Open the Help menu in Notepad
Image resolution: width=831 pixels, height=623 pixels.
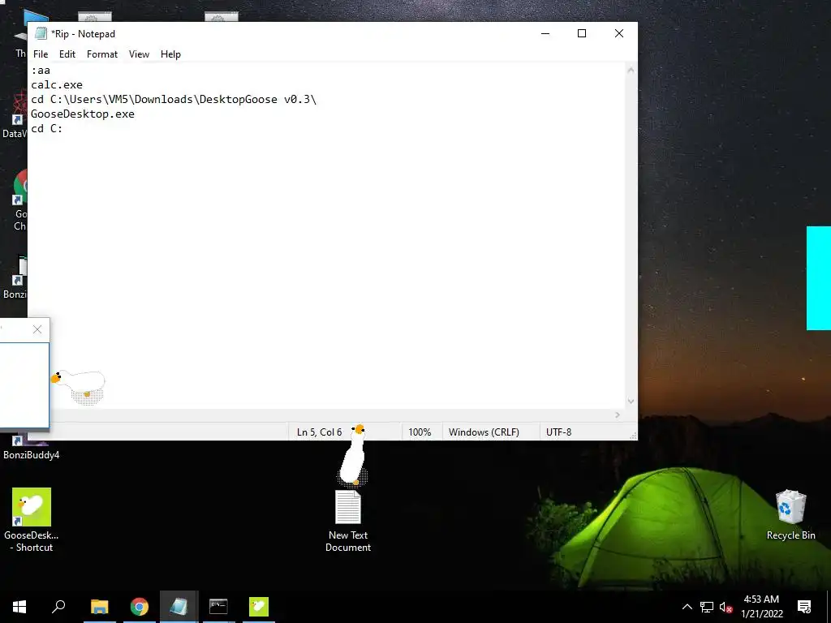click(x=170, y=54)
